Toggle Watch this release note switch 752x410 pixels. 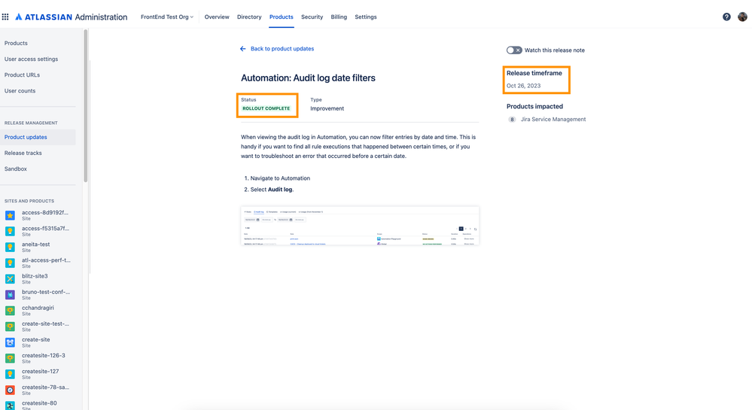(x=514, y=50)
